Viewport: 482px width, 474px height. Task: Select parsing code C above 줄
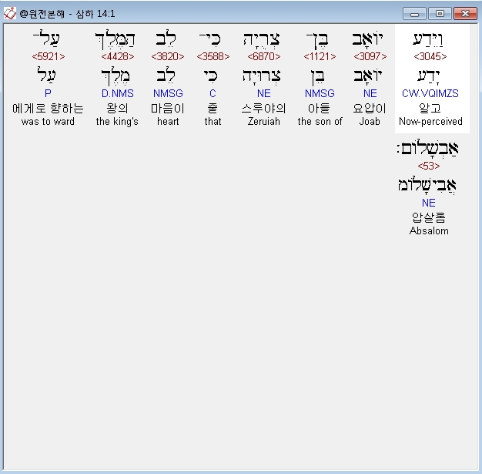(x=213, y=93)
